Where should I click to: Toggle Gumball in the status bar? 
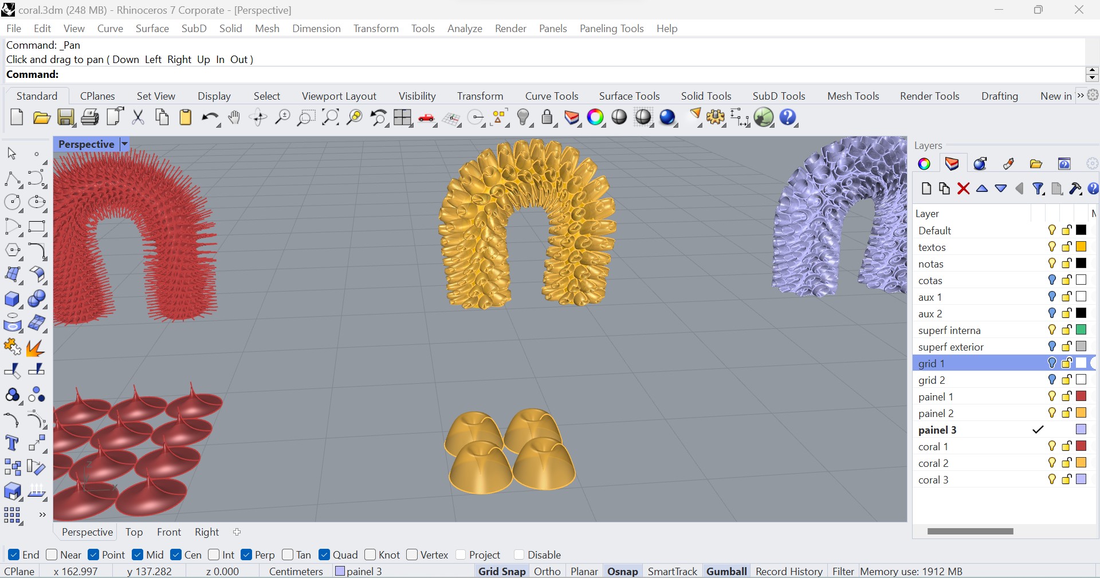(x=726, y=571)
